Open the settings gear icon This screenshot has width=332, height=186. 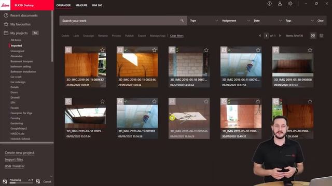290,4
